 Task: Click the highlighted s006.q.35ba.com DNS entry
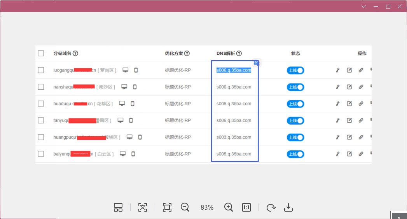[234, 70]
